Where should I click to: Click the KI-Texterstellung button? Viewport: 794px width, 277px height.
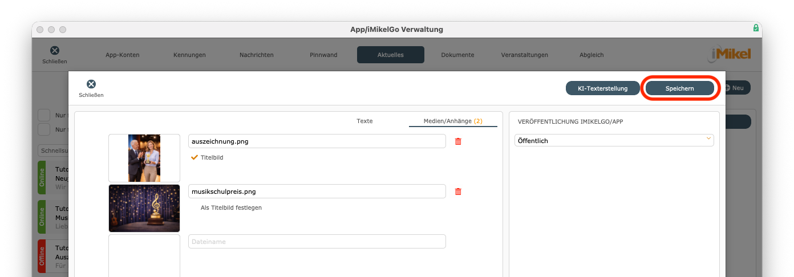(x=602, y=88)
